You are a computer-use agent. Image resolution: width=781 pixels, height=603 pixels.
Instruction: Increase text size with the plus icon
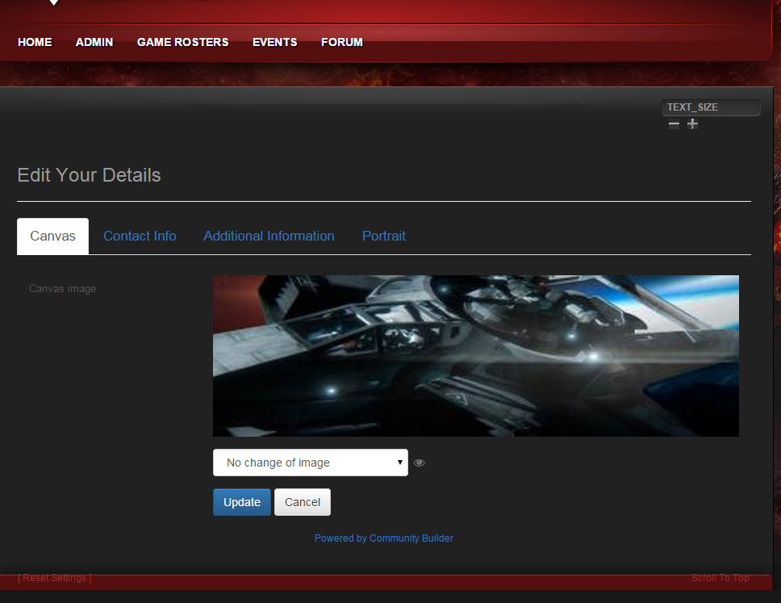(692, 124)
